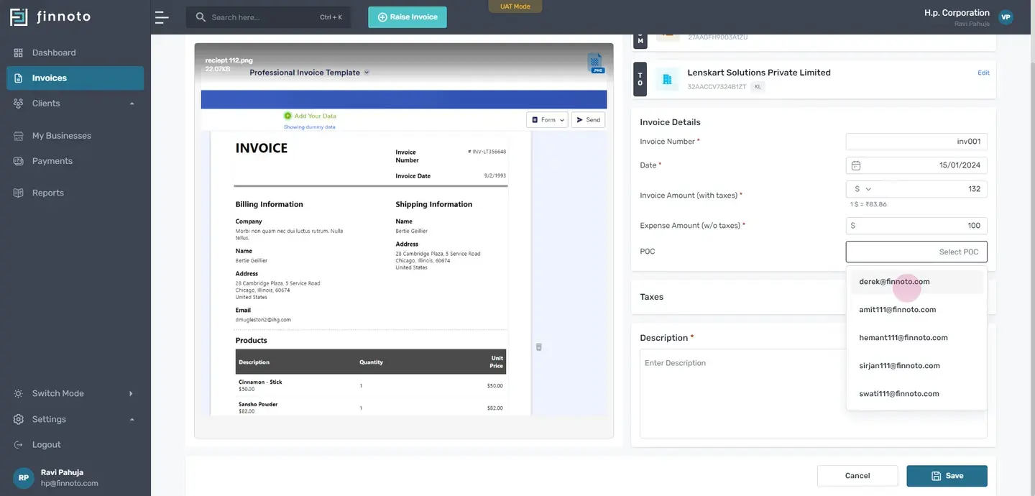Select derek@finnoto.com from POC list
Viewport: 1035px width, 496px height.
[916, 282]
